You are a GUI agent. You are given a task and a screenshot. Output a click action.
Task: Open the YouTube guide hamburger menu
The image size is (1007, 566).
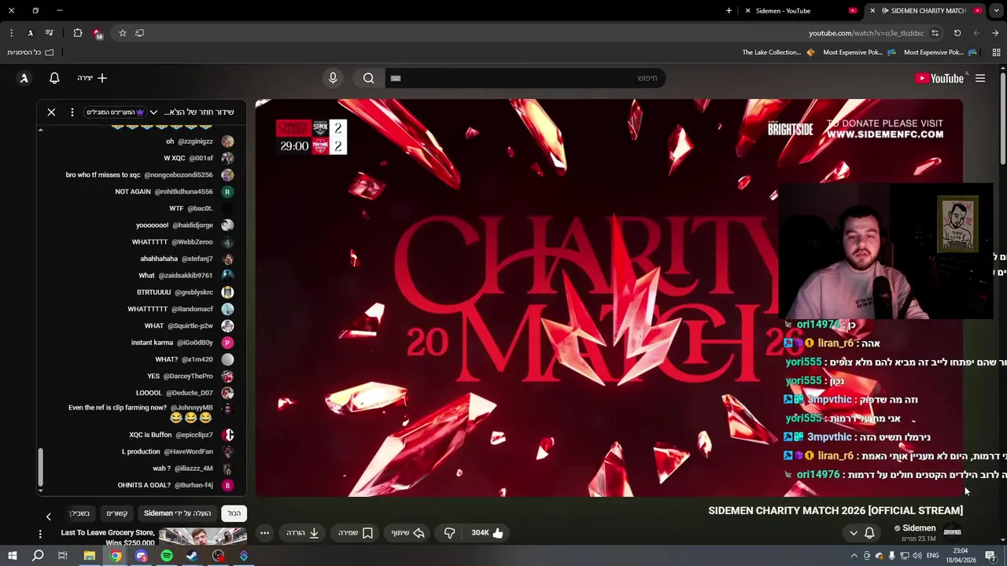click(980, 78)
